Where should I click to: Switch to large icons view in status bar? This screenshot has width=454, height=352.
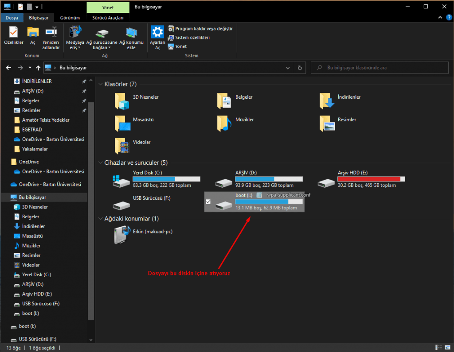(x=446, y=347)
